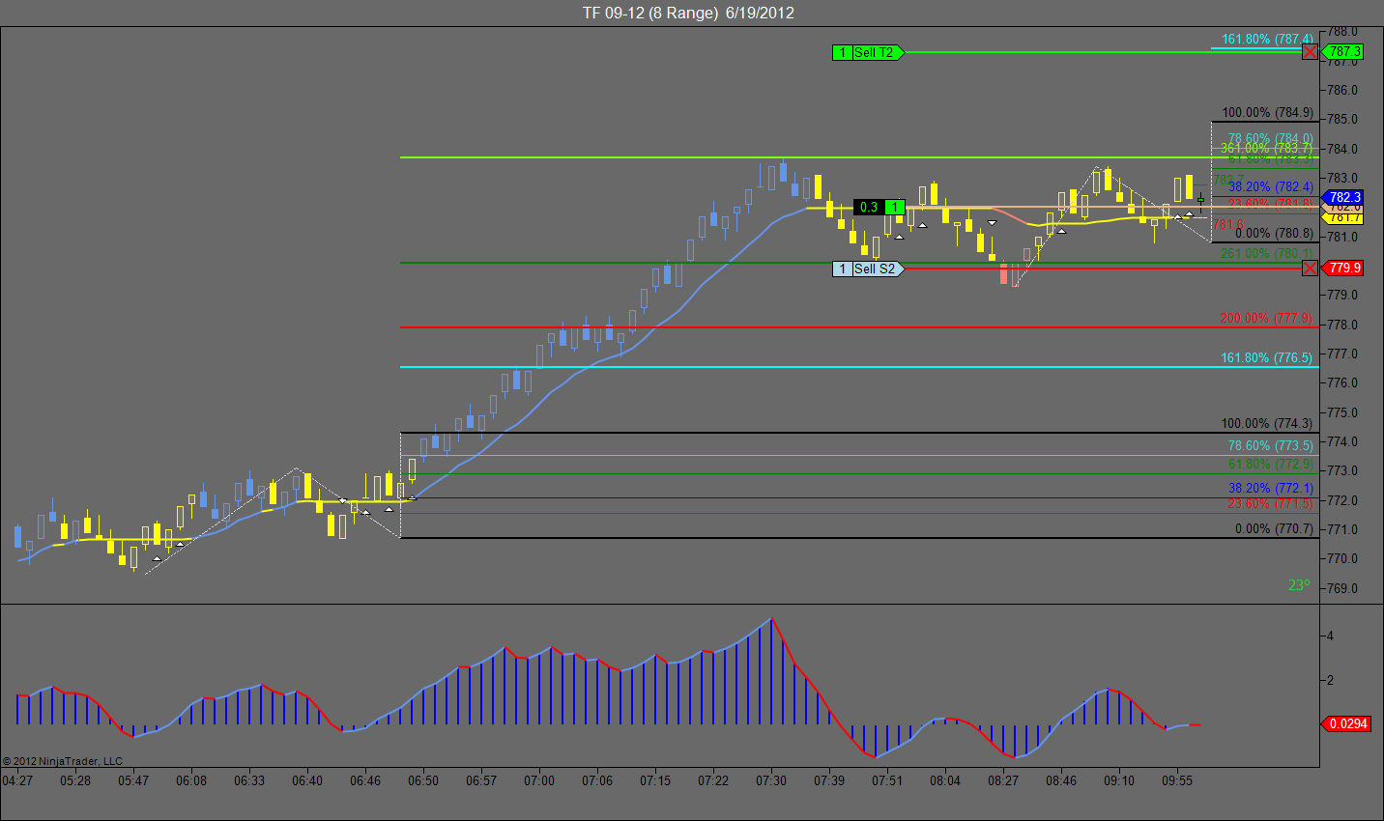Click the red 0.0294 indicator value marker

(x=1347, y=723)
